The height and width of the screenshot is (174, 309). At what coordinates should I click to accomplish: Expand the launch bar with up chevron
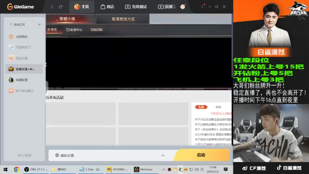tap(163, 155)
